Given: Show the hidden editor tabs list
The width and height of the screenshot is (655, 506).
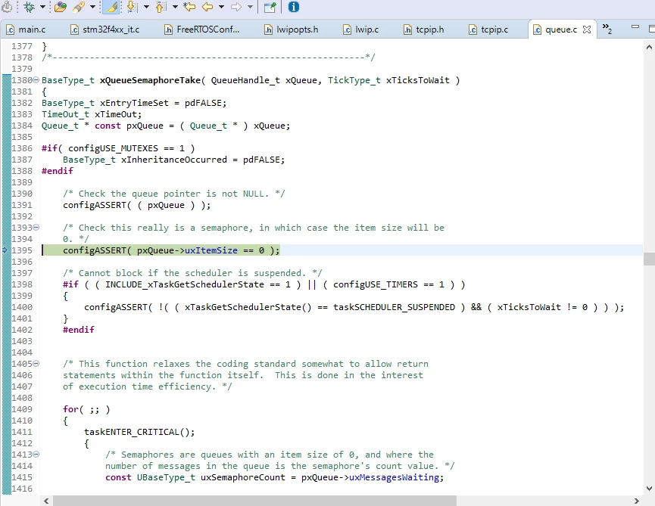Looking at the screenshot, I should coord(607,29).
